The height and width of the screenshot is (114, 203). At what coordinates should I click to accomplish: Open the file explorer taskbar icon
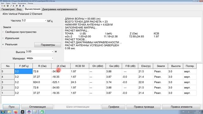pos(9,112)
